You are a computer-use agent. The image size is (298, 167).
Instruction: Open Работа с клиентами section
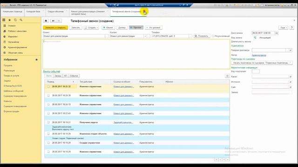click(x=17, y=31)
